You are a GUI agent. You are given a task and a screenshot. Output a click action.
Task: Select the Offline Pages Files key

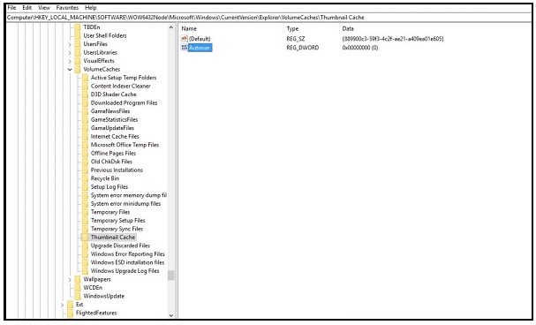pos(113,153)
